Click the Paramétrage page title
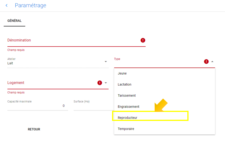Screen dimensions: 225x153 (31, 5)
